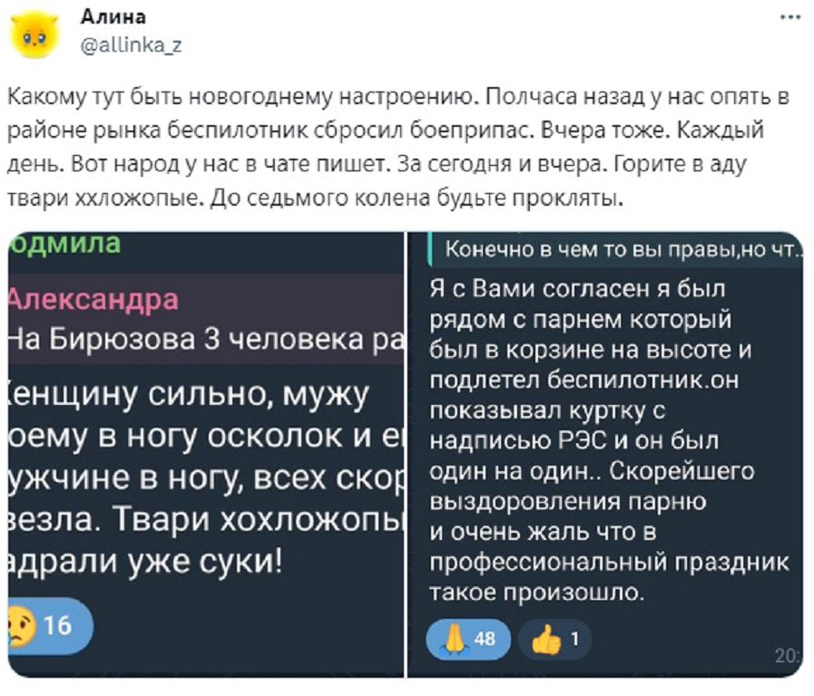
Task: Toggle the thumbs up reaction with 1
Action: click(x=554, y=639)
